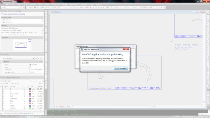Open the Format menu
Image resolution: width=210 pixels, height=118 pixels.
point(33,5)
